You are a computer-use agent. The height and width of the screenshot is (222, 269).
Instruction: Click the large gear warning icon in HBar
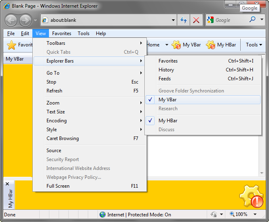[x=251, y=196]
